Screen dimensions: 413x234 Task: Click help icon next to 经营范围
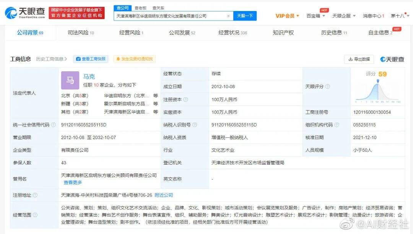pyautogui.click(x=35, y=215)
